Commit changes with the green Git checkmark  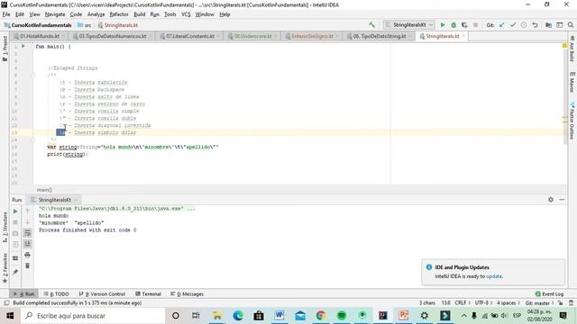pyautogui.click(x=513, y=25)
